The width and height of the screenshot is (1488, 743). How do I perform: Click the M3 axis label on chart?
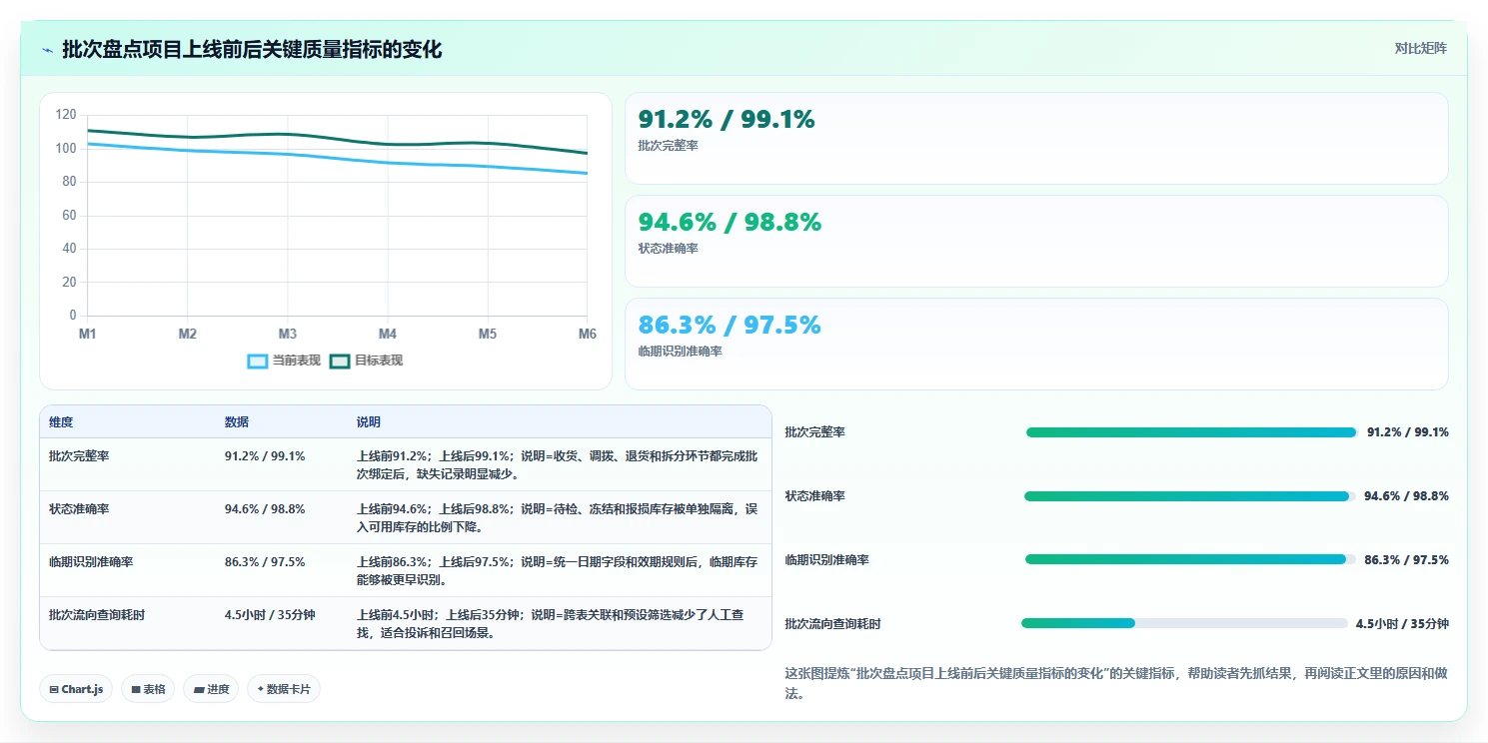(x=288, y=335)
